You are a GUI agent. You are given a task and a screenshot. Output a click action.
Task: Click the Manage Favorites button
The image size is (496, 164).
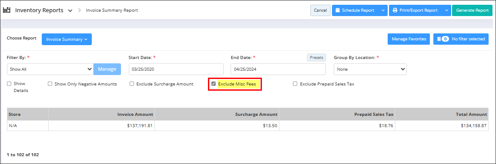pos(409,39)
